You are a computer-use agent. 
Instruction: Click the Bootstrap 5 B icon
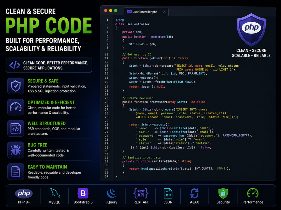[x=83, y=193]
